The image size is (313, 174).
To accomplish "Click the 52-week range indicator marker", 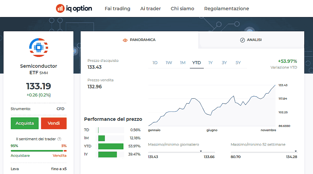I will point(296,151).
